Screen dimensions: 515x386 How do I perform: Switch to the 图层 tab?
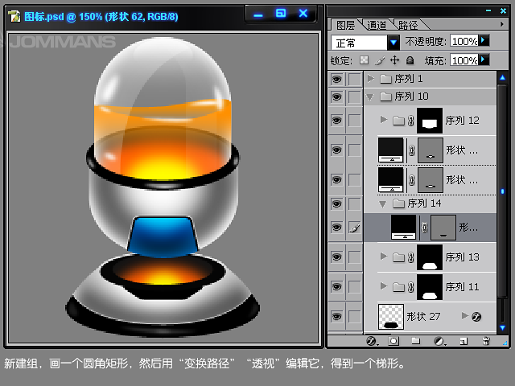point(345,25)
